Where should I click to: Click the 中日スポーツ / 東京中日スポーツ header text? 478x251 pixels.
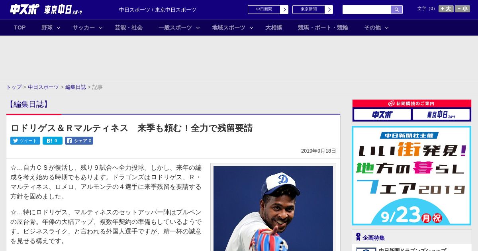pyautogui.click(x=158, y=10)
